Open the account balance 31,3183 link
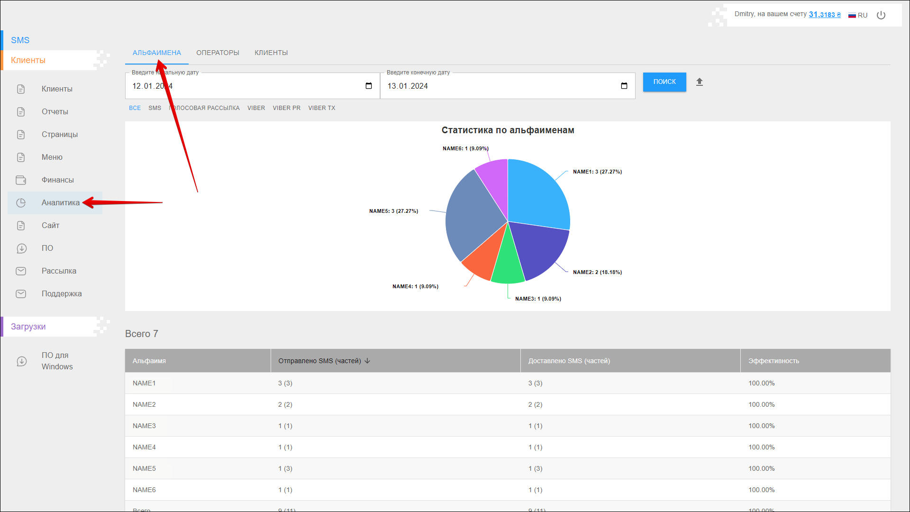This screenshot has width=910, height=512. (824, 14)
